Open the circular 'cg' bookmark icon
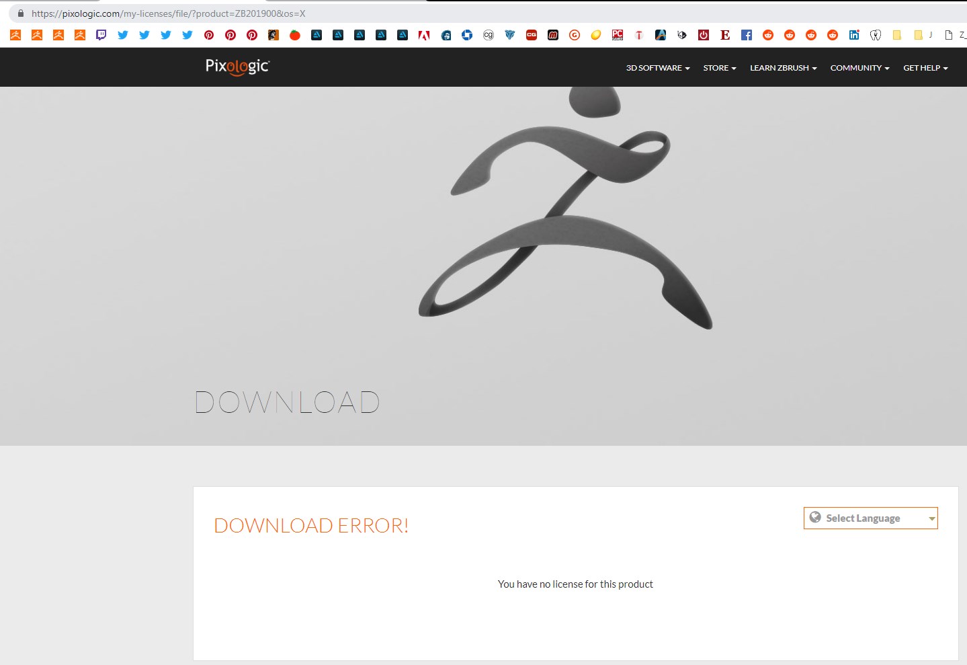Viewport: 967px width, 665px height. (489, 35)
